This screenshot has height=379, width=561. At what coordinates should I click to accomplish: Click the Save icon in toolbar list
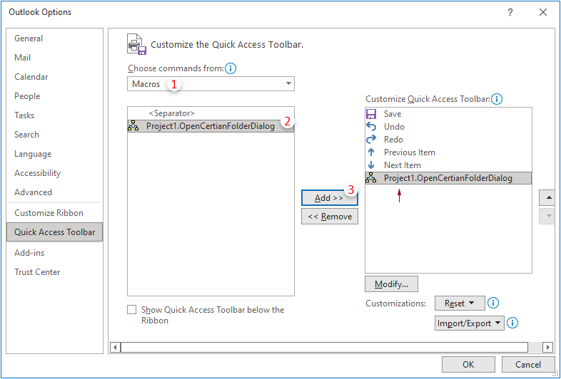pos(371,114)
